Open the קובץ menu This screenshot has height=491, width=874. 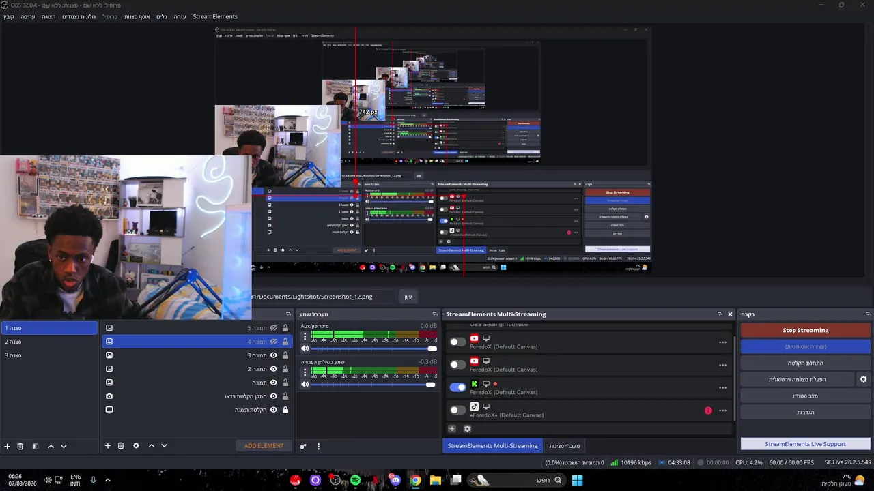click(9, 16)
